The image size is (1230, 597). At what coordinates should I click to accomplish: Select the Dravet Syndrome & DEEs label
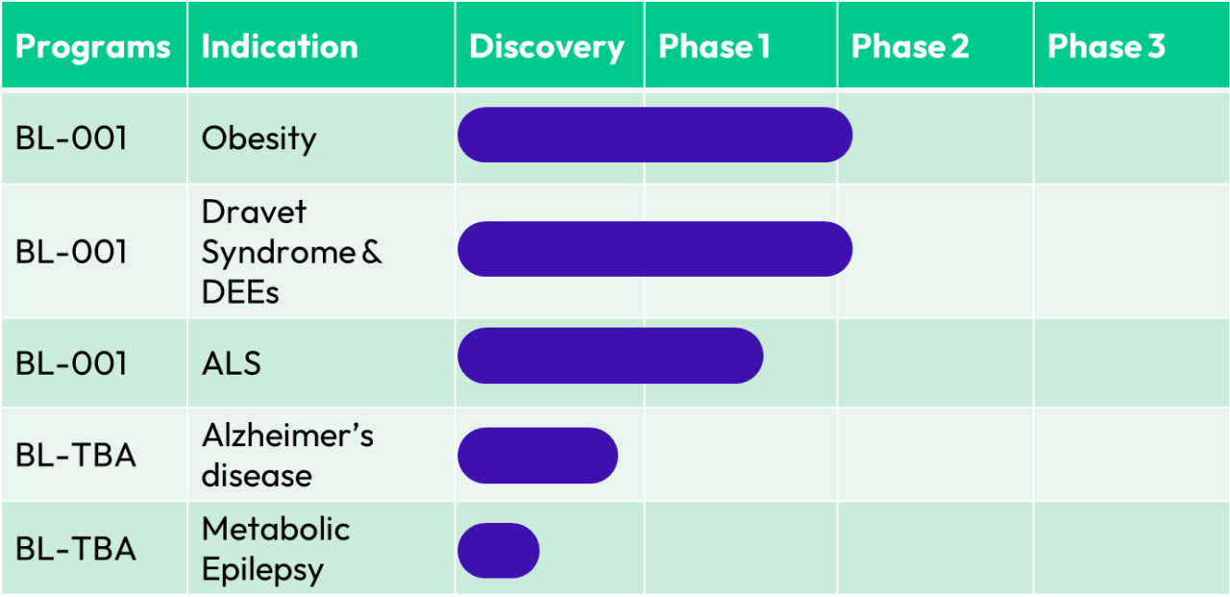pos(291,252)
